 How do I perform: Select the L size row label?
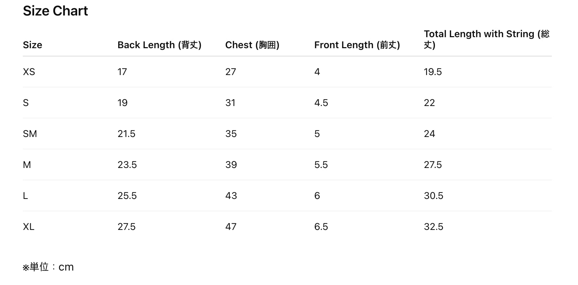click(25, 196)
